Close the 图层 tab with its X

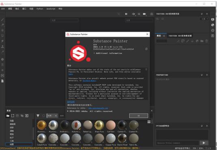click(164, 36)
